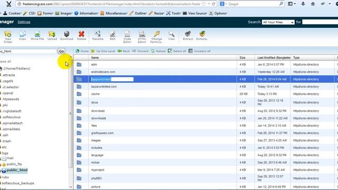
Task: Open .softaculous in the folder tree
Action: (x=11, y=117)
